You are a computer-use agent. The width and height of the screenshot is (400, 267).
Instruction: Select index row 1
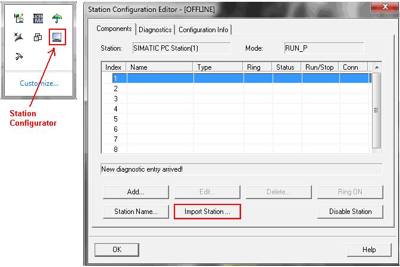tap(236, 78)
